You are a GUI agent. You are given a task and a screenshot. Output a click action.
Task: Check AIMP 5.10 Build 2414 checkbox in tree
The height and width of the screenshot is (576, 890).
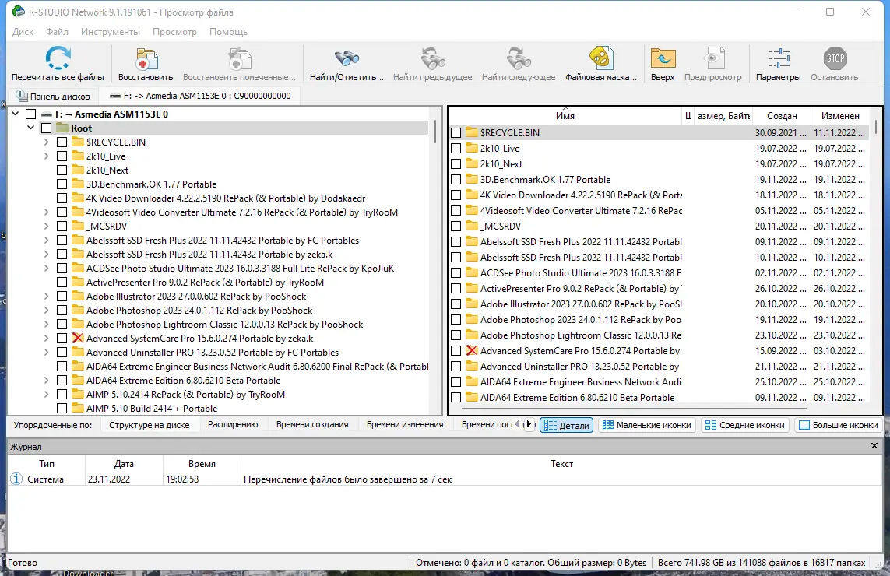click(x=62, y=408)
